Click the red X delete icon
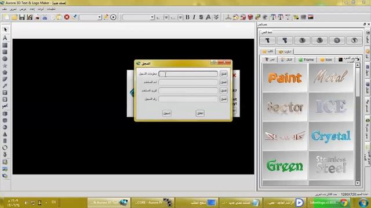371x208 pixels. point(67,17)
